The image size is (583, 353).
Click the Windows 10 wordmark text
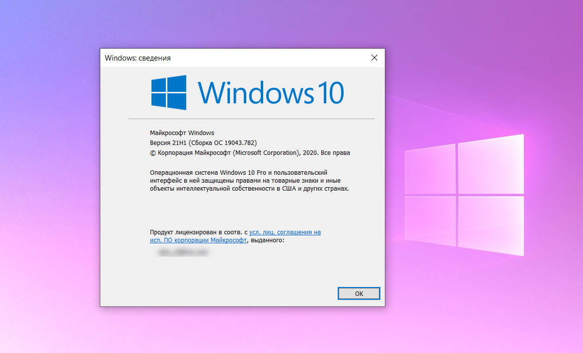(271, 92)
